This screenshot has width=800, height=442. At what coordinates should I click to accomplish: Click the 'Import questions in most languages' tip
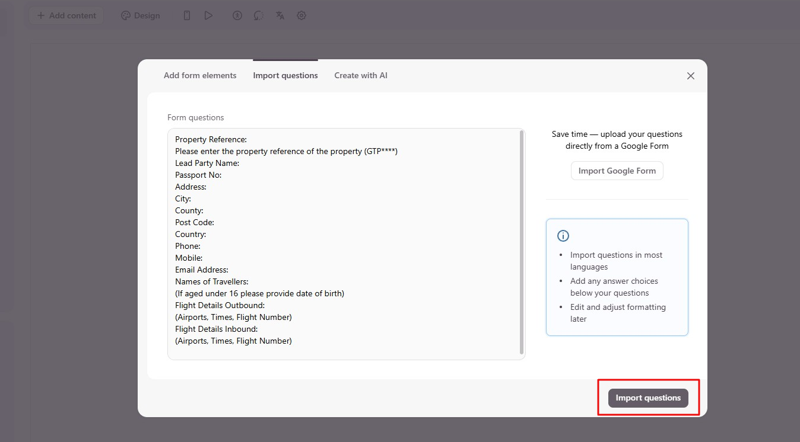coord(617,261)
